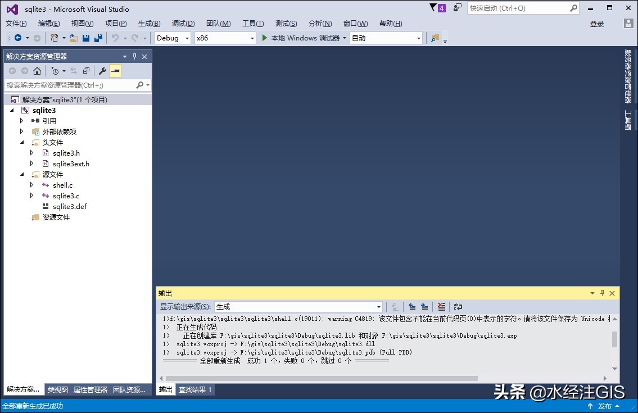Screen dimensions: 638x413
Task: Click the Quick Launch search magnifier
Action: tap(573, 8)
